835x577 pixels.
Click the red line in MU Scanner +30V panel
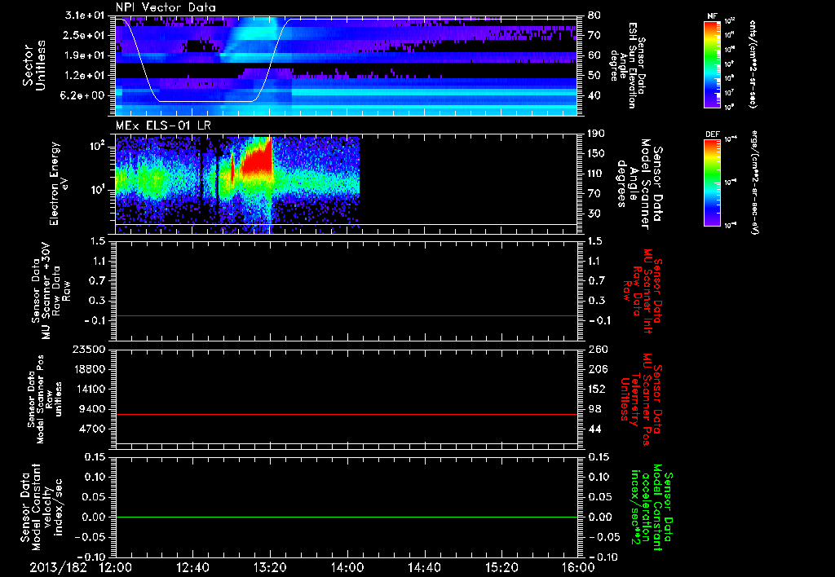(x=347, y=315)
